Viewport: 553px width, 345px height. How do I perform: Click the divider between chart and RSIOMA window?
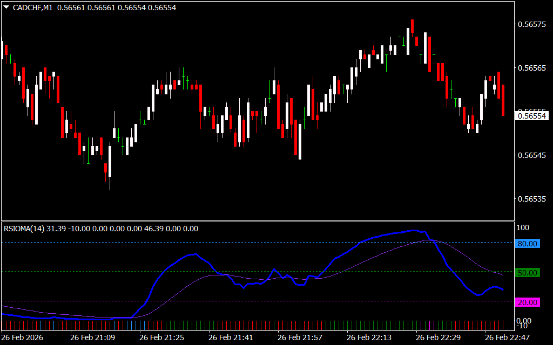[257, 221]
